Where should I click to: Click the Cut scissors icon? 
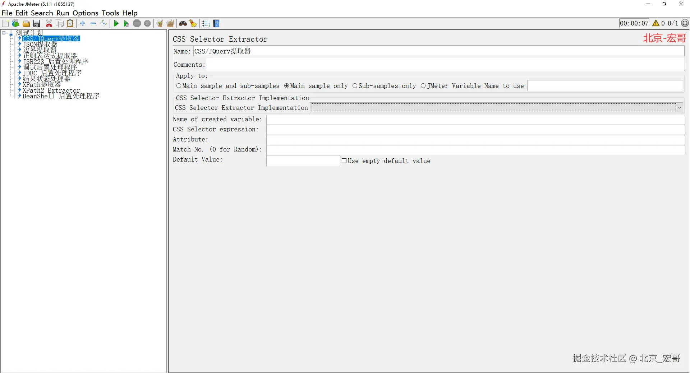(x=49, y=23)
